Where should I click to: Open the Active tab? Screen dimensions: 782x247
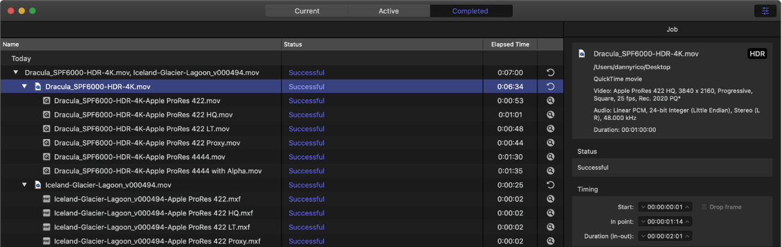pyautogui.click(x=389, y=11)
